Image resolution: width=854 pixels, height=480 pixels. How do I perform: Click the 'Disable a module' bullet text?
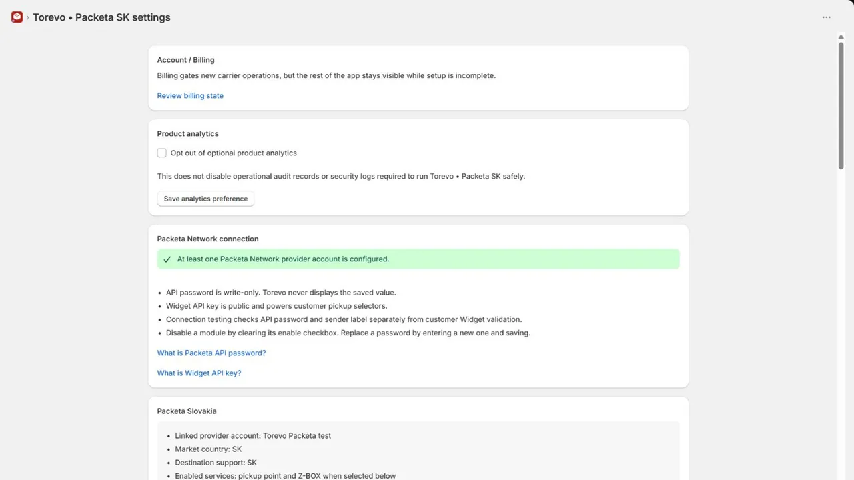pos(348,333)
